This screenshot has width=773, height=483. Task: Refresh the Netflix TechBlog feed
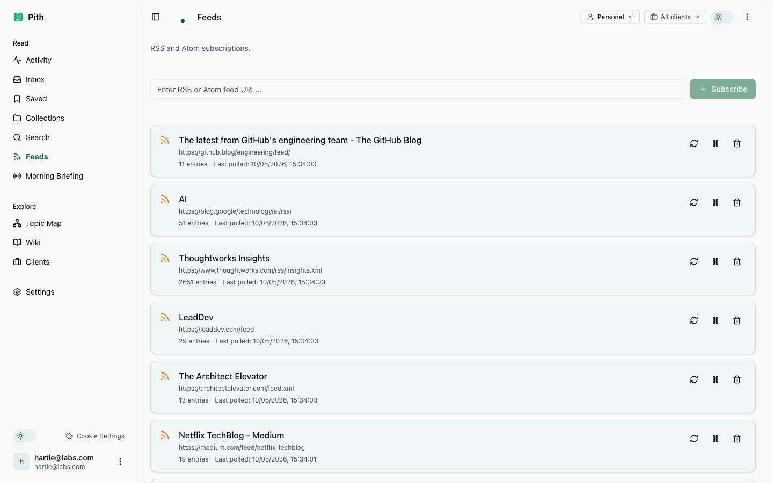point(694,438)
